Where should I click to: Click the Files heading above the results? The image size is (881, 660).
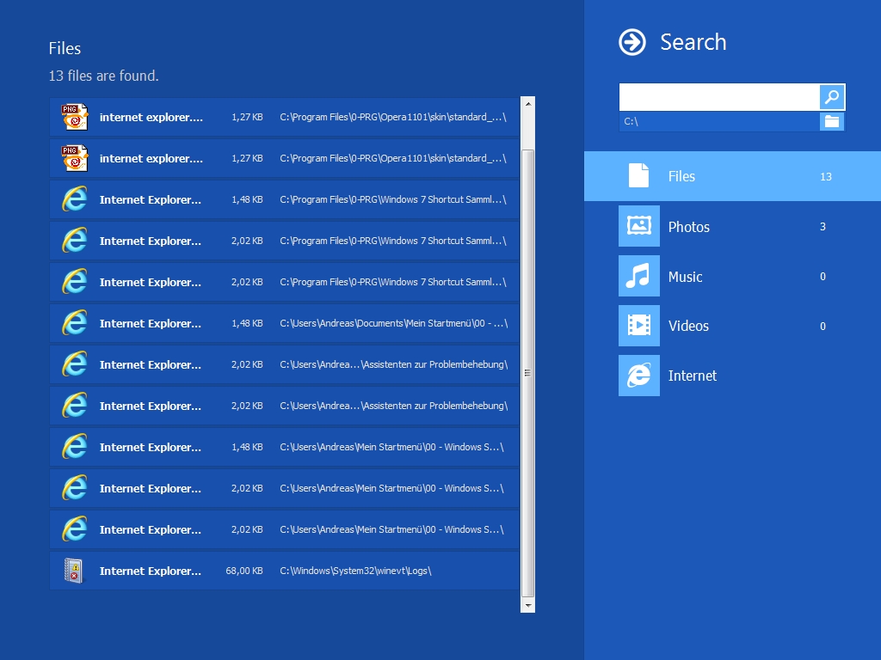click(x=65, y=48)
